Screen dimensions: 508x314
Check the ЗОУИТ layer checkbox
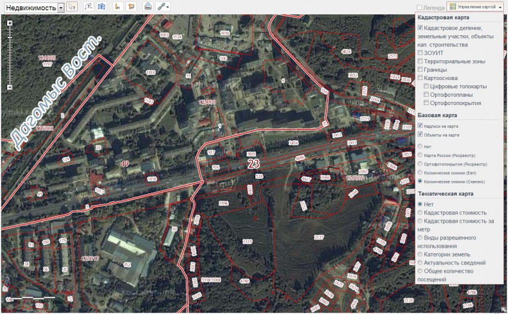pyautogui.click(x=421, y=53)
